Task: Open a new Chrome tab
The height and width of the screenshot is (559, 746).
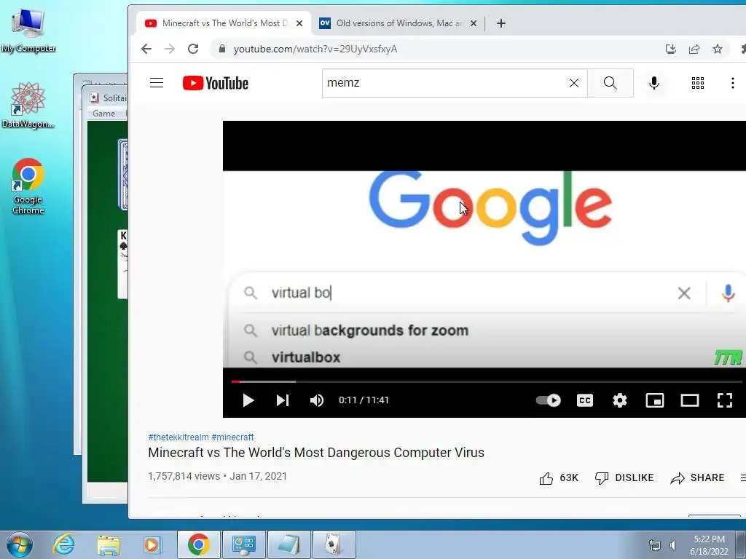Action: pos(501,23)
